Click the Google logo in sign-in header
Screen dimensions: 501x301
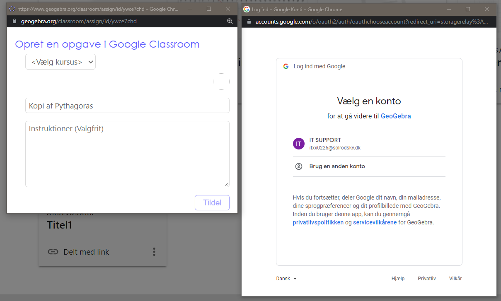pyautogui.click(x=286, y=66)
